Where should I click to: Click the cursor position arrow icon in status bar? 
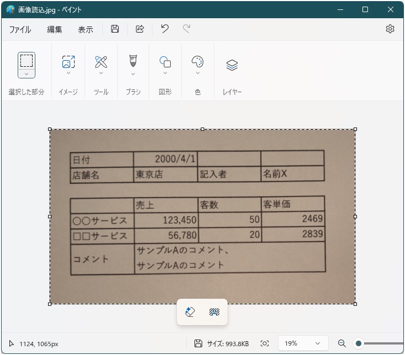tap(12, 343)
